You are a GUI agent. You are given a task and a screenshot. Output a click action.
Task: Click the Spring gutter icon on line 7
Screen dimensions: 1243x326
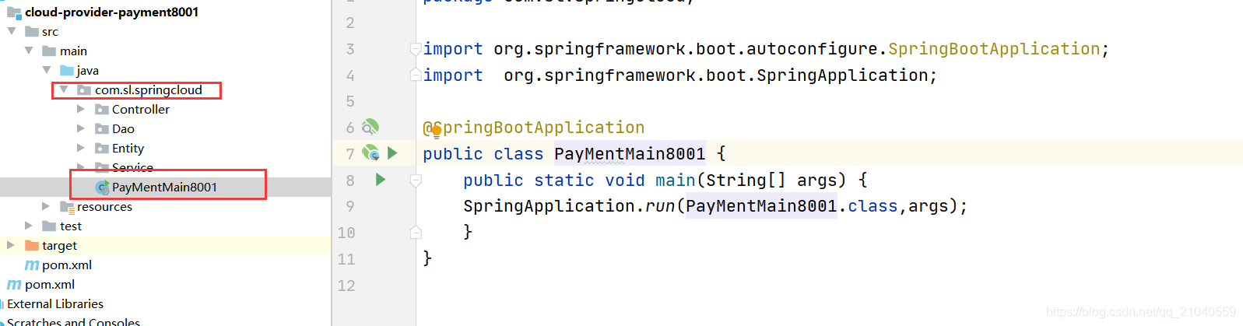tap(370, 152)
